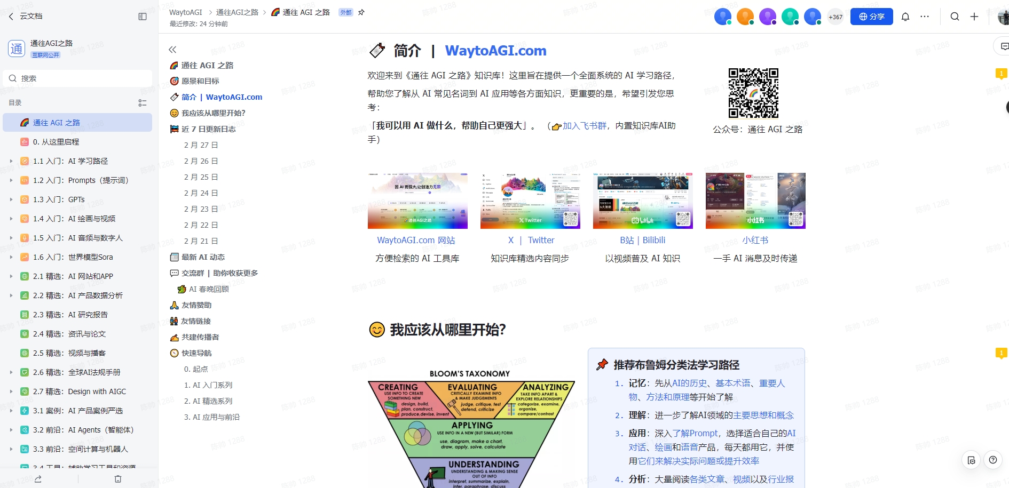Open WaytoAGI.com heading link

pyautogui.click(x=495, y=51)
